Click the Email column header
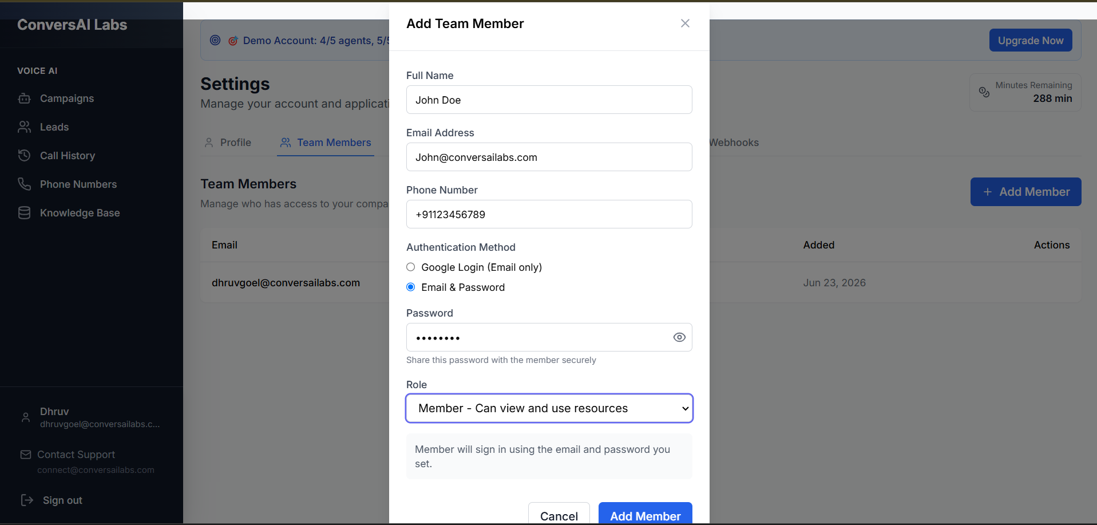 [x=224, y=245]
